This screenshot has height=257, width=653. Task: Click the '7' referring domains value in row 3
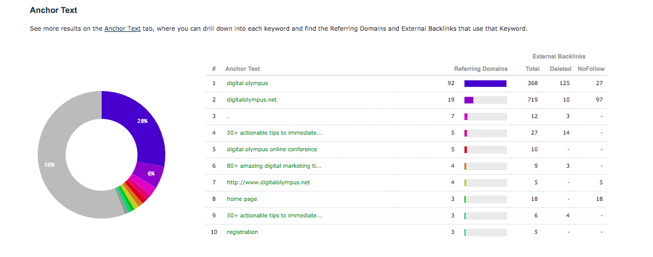pyautogui.click(x=453, y=116)
